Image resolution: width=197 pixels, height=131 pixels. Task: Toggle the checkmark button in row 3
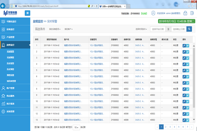click(187, 57)
